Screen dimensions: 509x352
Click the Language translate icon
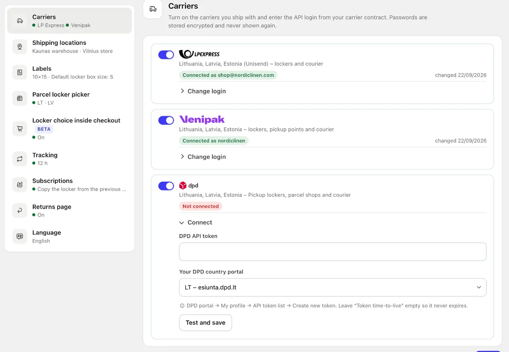point(20,236)
